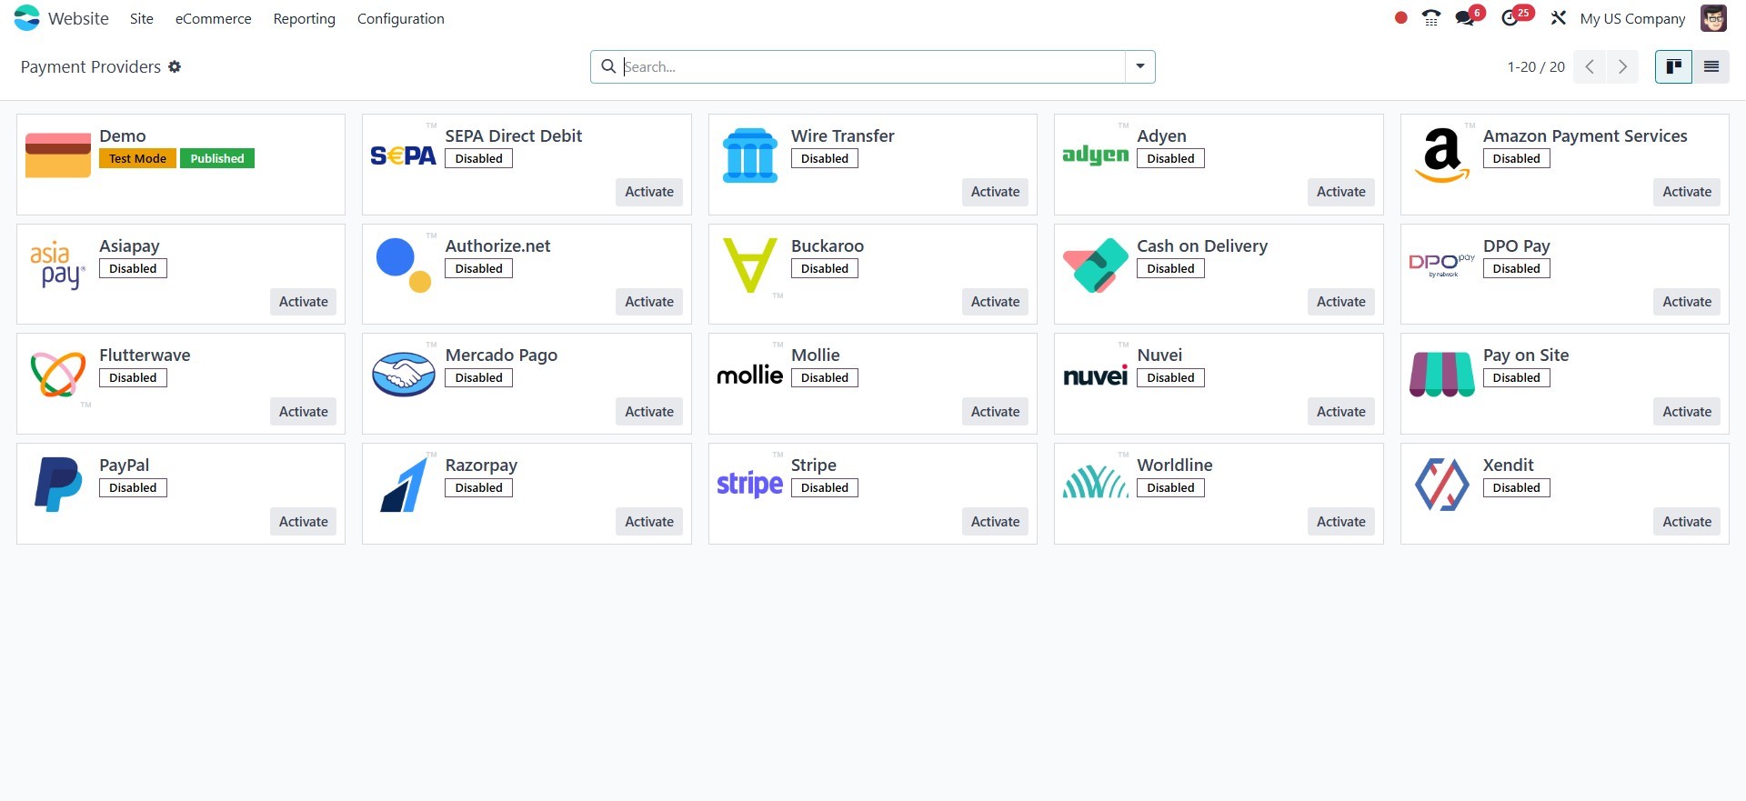The height and width of the screenshot is (801, 1746).
Task: Click the Stripe logo
Action: tap(750, 484)
